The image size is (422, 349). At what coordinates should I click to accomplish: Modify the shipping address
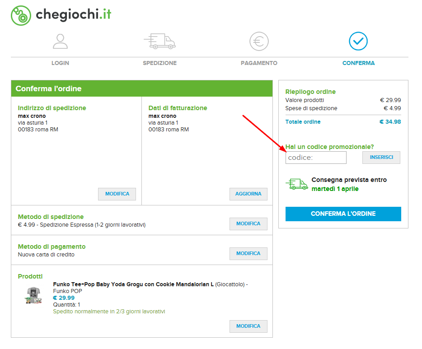click(117, 194)
